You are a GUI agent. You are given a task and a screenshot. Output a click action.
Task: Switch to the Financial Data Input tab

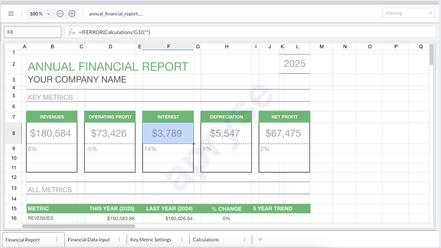89,240
